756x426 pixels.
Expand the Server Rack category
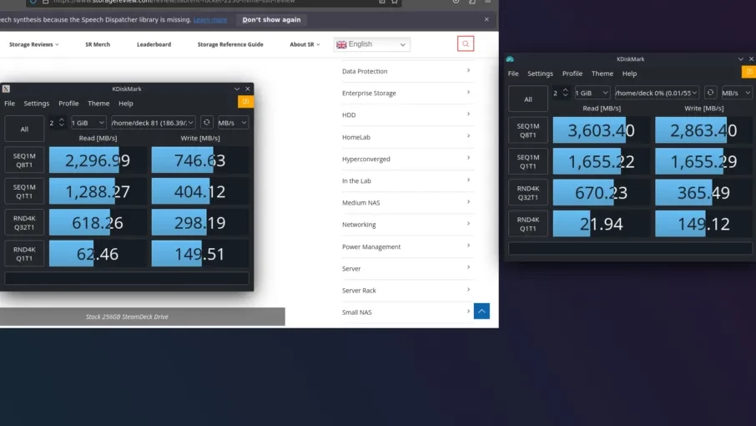[x=406, y=291]
